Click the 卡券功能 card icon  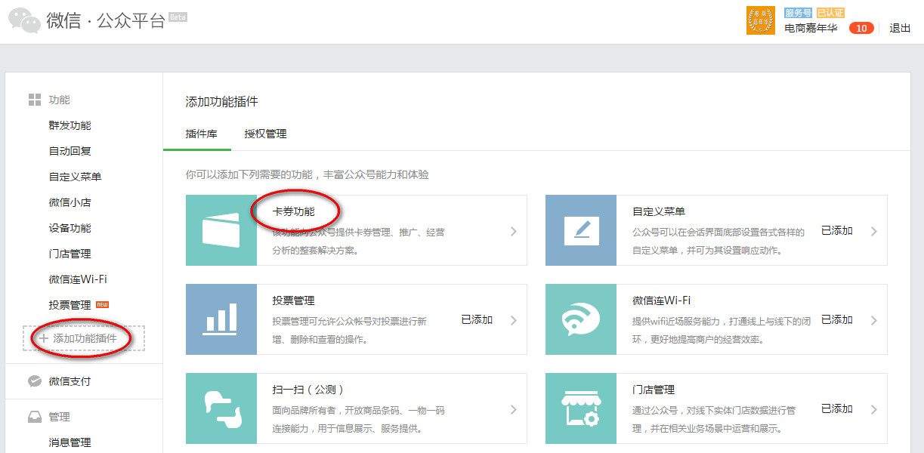(x=221, y=230)
